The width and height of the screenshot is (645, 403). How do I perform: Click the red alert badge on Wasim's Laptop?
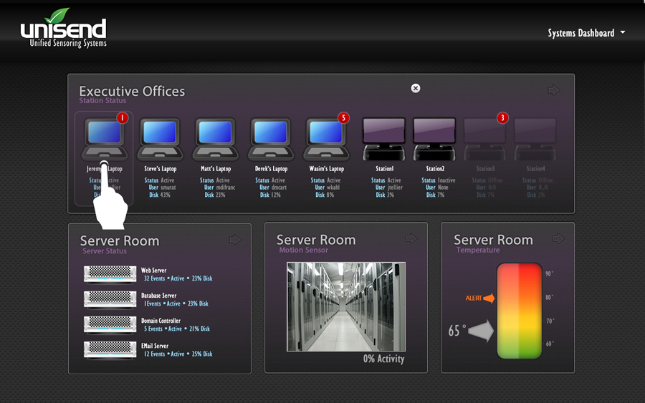343,117
